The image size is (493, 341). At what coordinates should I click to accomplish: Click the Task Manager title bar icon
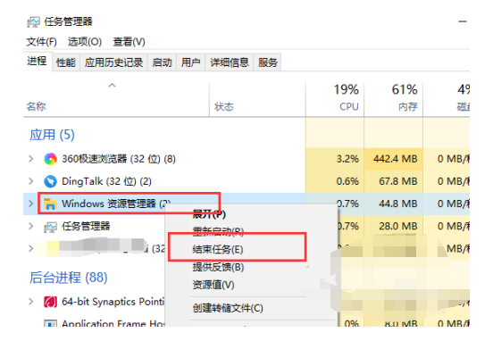point(33,22)
